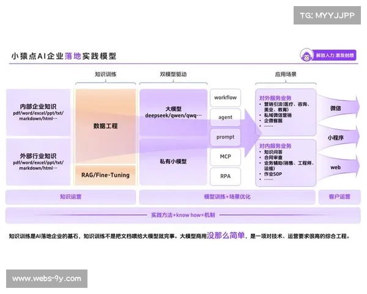Click the 私有小模型 block
The image size is (367, 294).
point(174,162)
